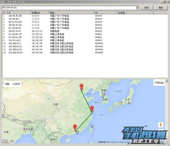Sort by the IP column header
Screen dimensions: 170x146
pos(19,13)
